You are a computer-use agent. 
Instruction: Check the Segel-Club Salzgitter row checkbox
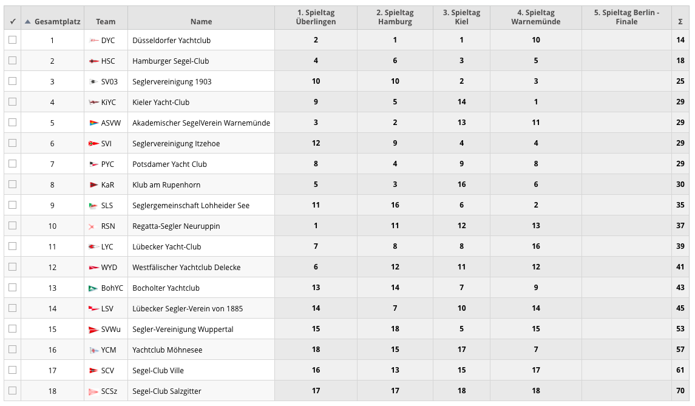pos(13,391)
